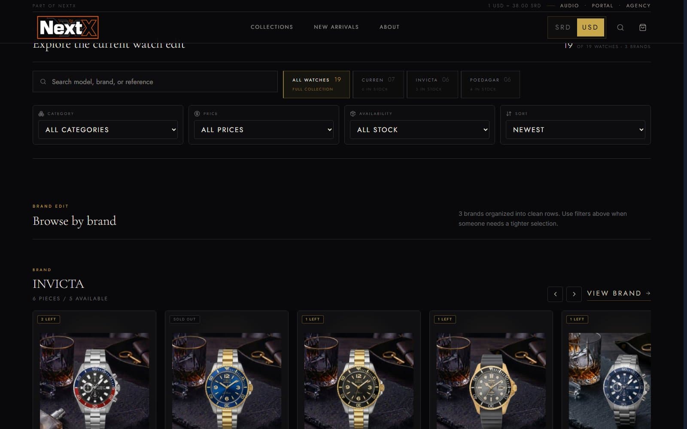Open the Newest sort dropdown
Screen dimensions: 687x429
575,130
